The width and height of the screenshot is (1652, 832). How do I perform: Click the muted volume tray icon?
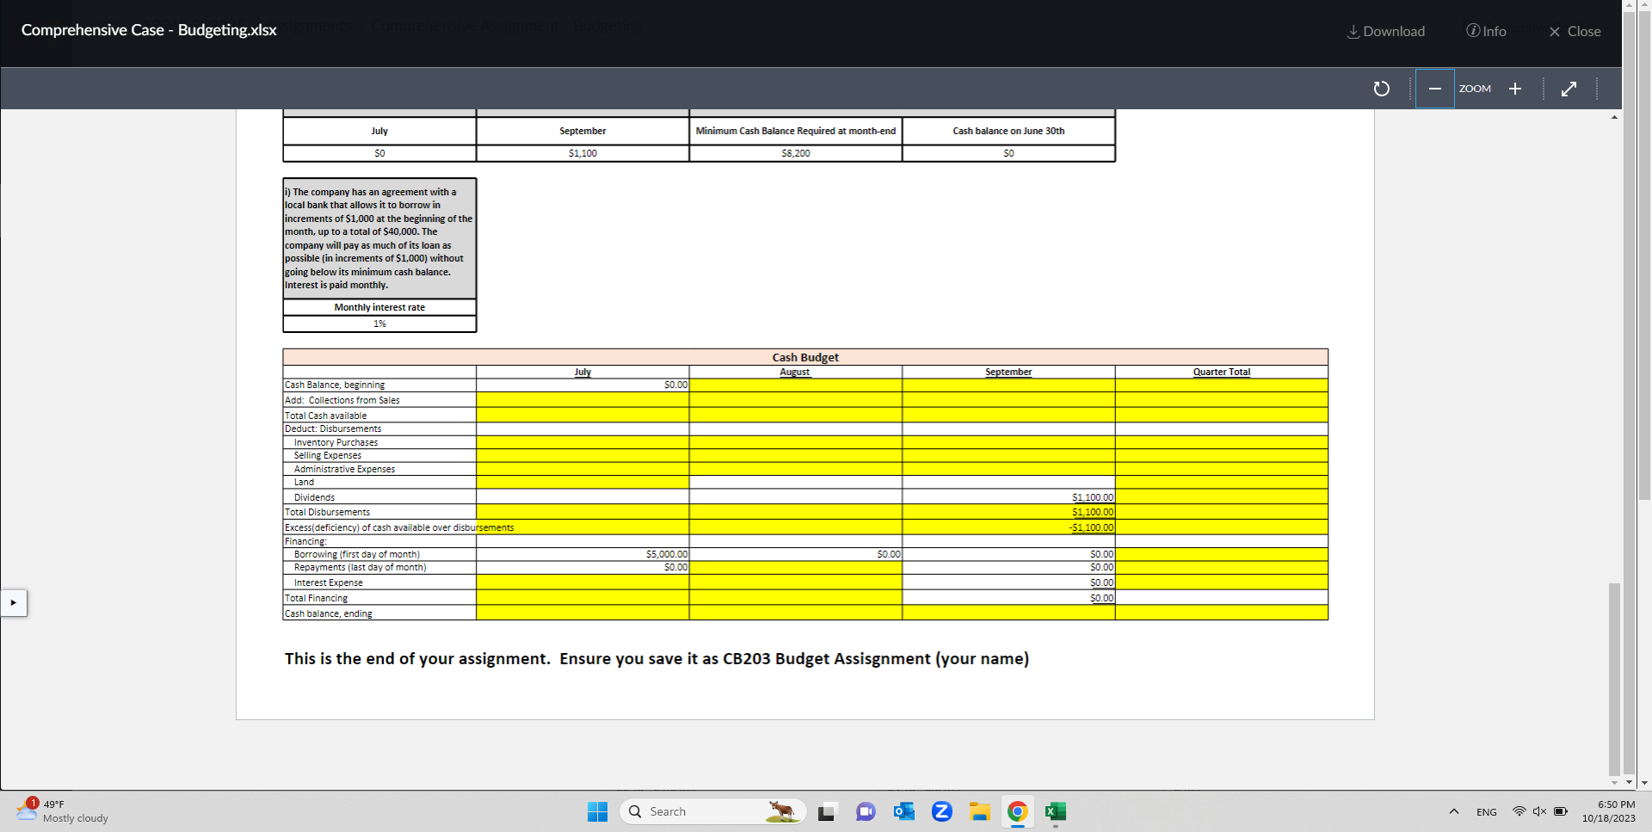click(1539, 811)
